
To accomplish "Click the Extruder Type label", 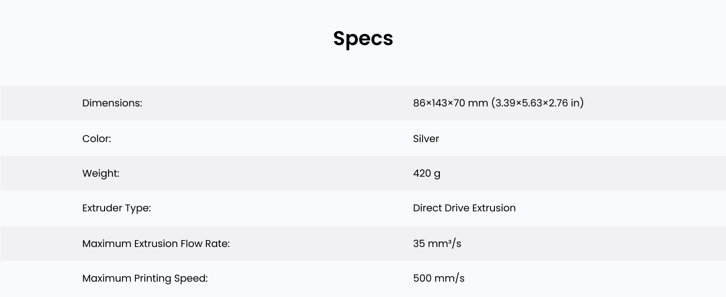I will (x=117, y=208).
